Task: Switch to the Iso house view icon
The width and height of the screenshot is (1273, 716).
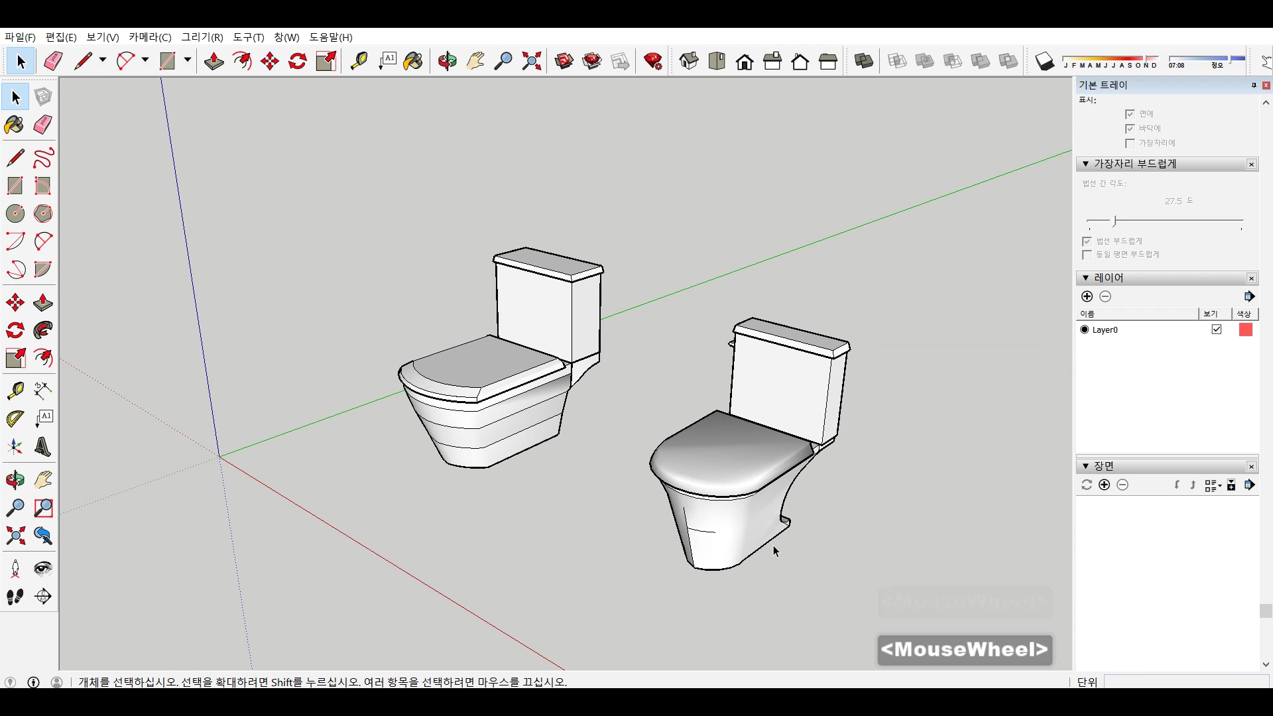Action: pyautogui.click(x=689, y=62)
